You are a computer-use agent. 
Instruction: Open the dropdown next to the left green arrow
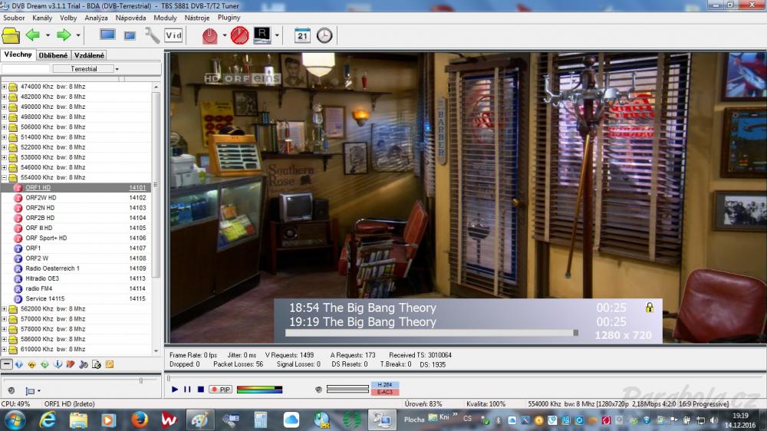click(x=48, y=36)
